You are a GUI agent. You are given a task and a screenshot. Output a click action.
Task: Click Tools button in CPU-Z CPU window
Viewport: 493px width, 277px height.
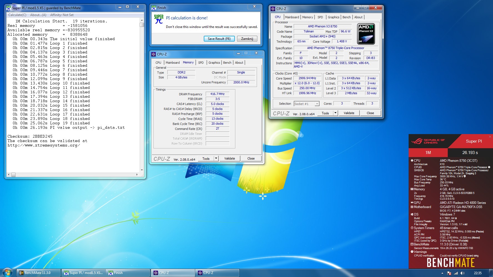point(325,113)
